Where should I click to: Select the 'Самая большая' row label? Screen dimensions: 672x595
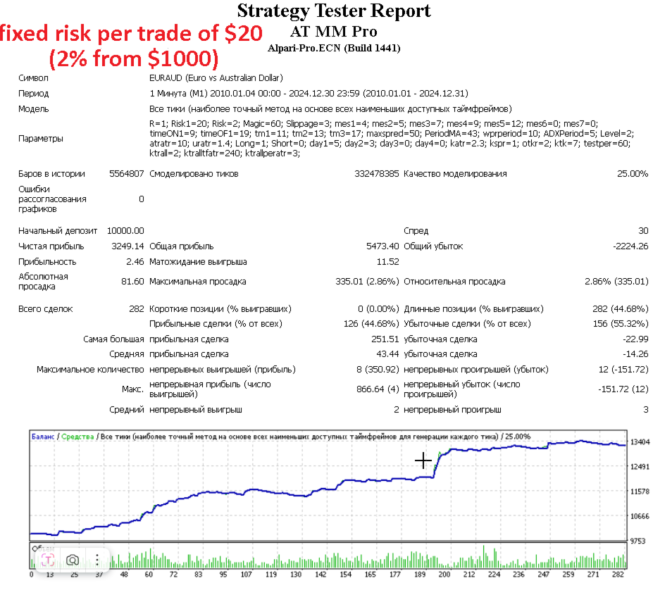113,339
